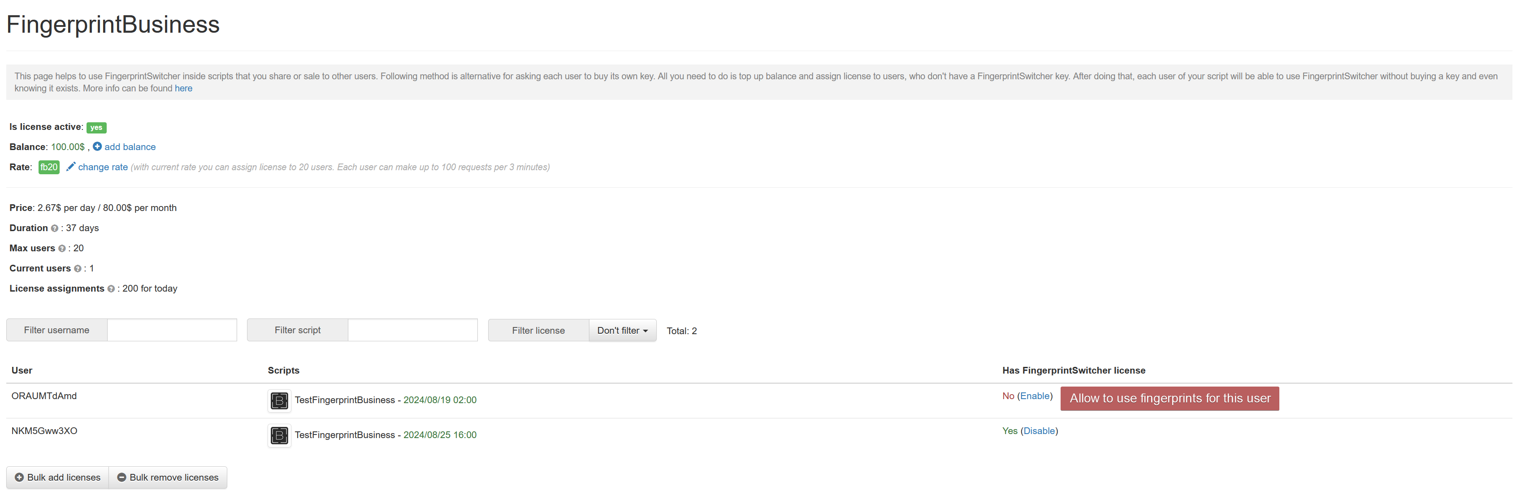This screenshot has height=499, width=1525.
Task: Open the Don't filter license dropdown
Action: pyautogui.click(x=622, y=331)
